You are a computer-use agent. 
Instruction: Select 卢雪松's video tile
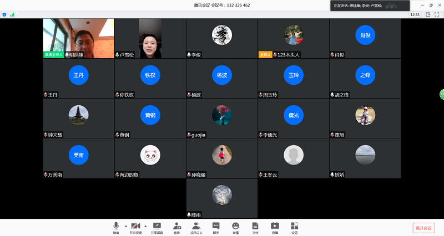tap(150, 38)
